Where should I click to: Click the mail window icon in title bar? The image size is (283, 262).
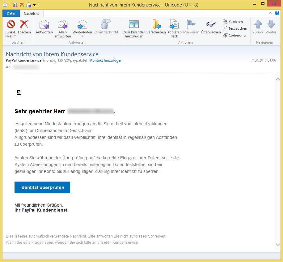click(x=5, y=5)
